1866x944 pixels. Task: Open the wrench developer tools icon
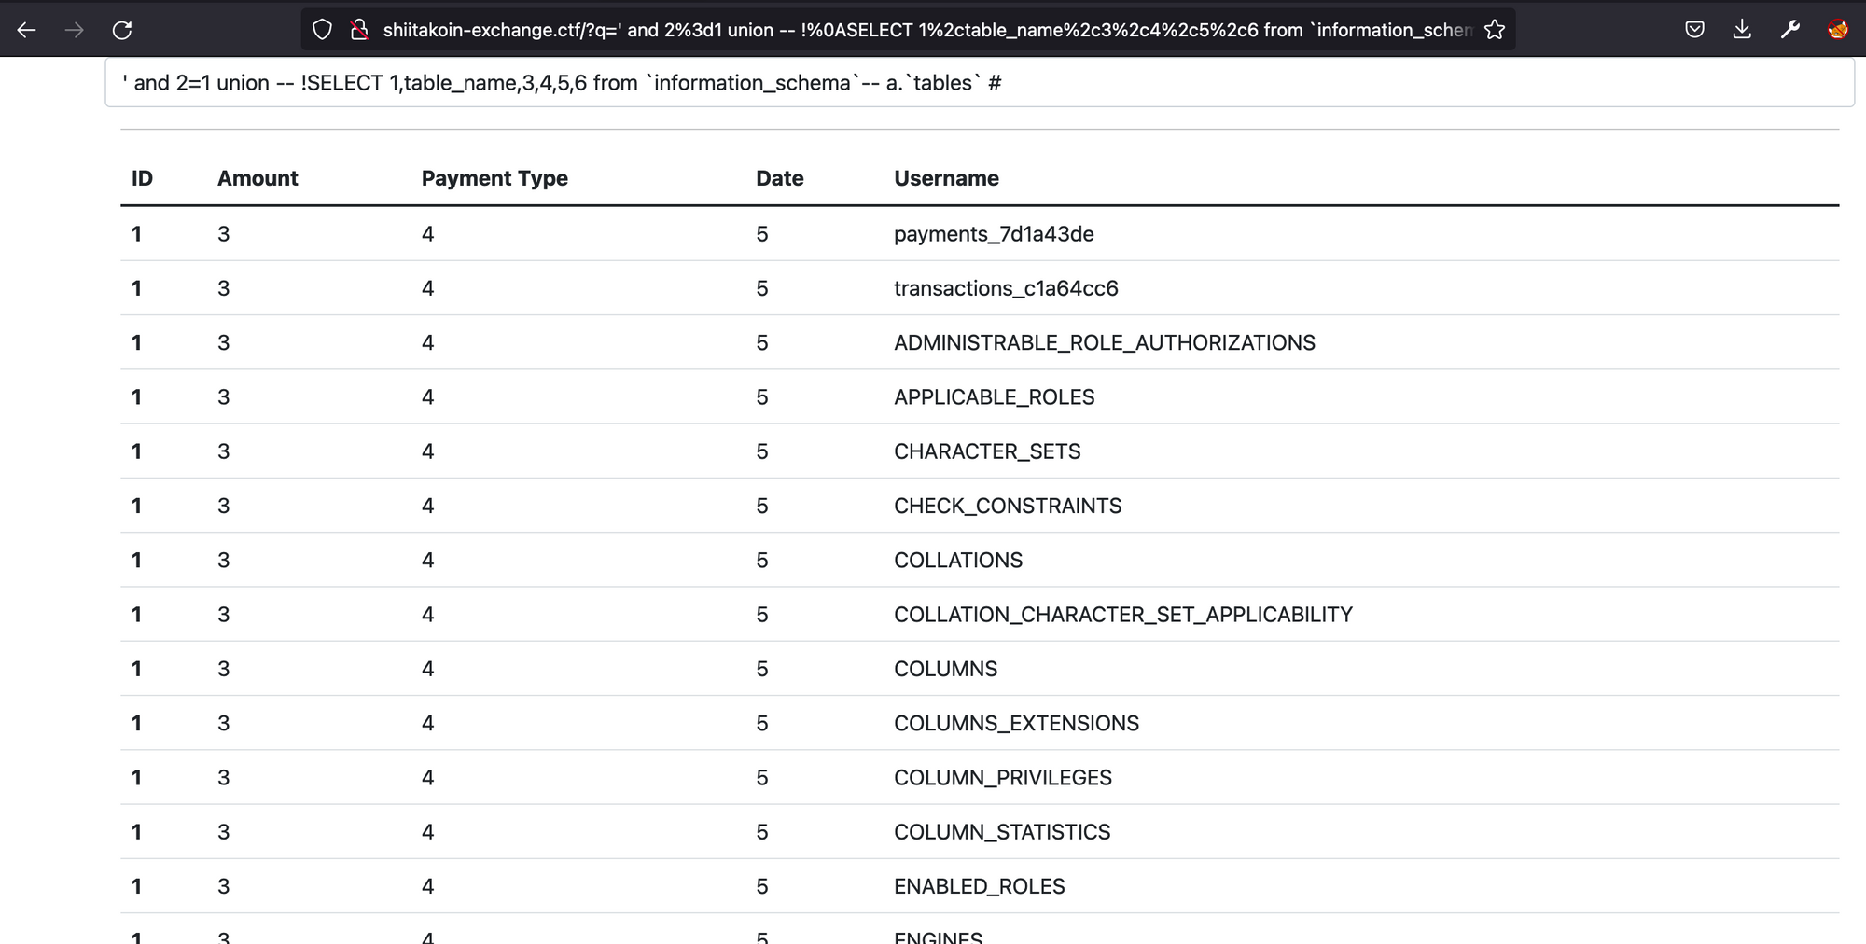(1789, 30)
